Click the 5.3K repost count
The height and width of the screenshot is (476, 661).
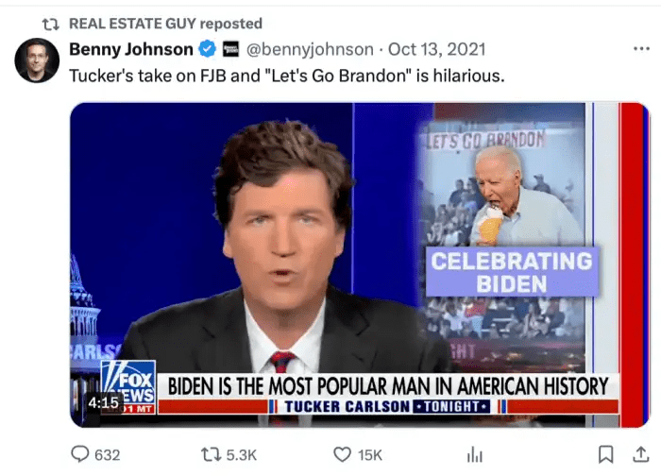pyautogui.click(x=242, y=454)
